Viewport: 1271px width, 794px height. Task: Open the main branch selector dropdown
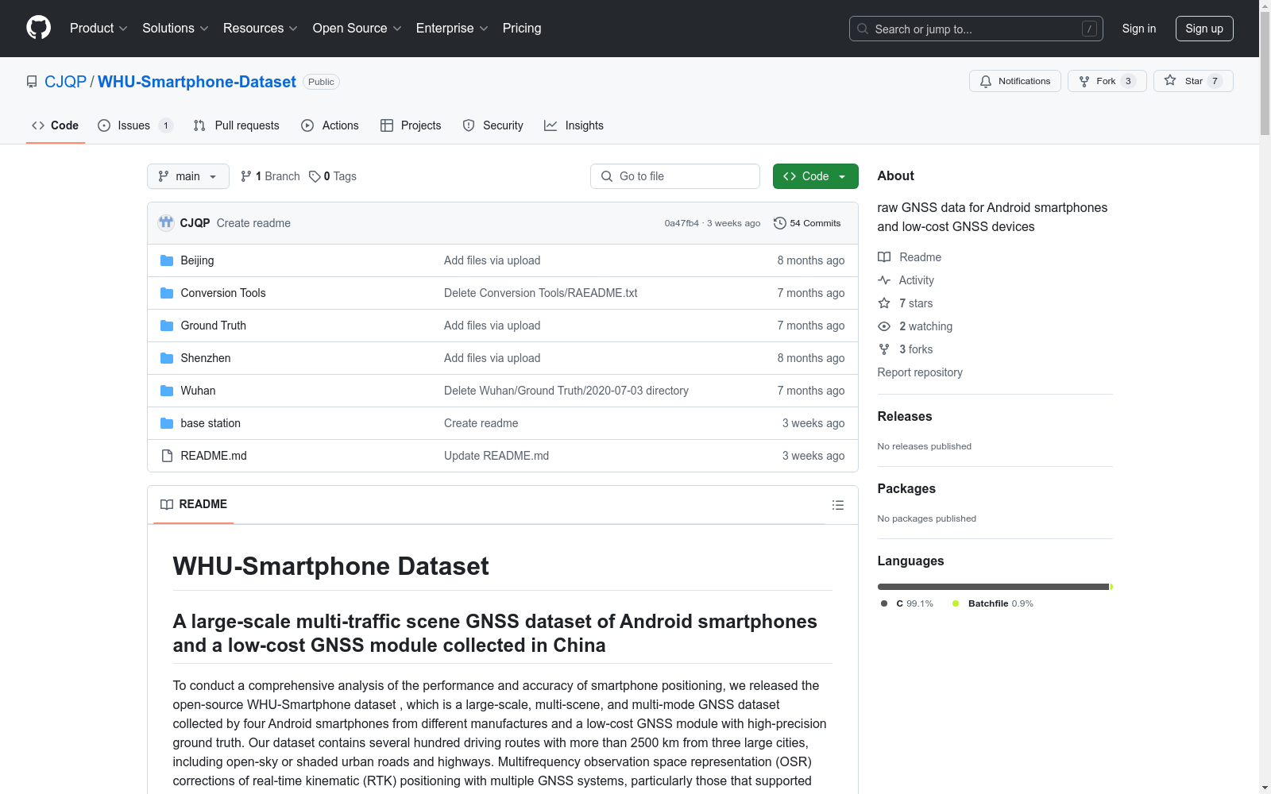click(x=187, y=175)
